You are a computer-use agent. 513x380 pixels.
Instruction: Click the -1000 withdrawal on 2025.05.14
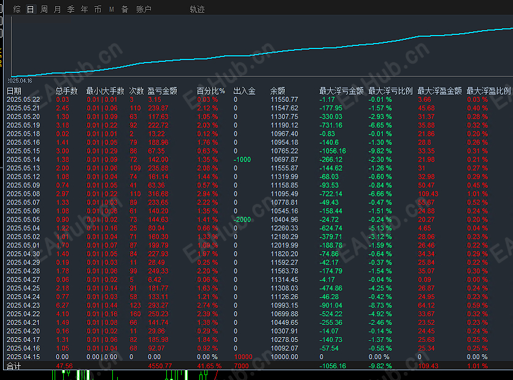click(242, 160)
